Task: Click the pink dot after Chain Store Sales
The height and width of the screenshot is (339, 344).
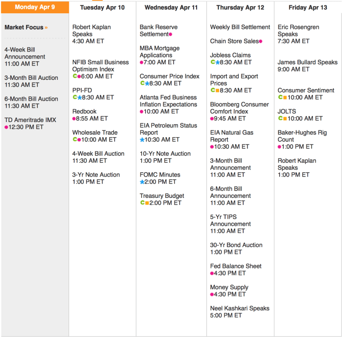Action: [261, 41]
